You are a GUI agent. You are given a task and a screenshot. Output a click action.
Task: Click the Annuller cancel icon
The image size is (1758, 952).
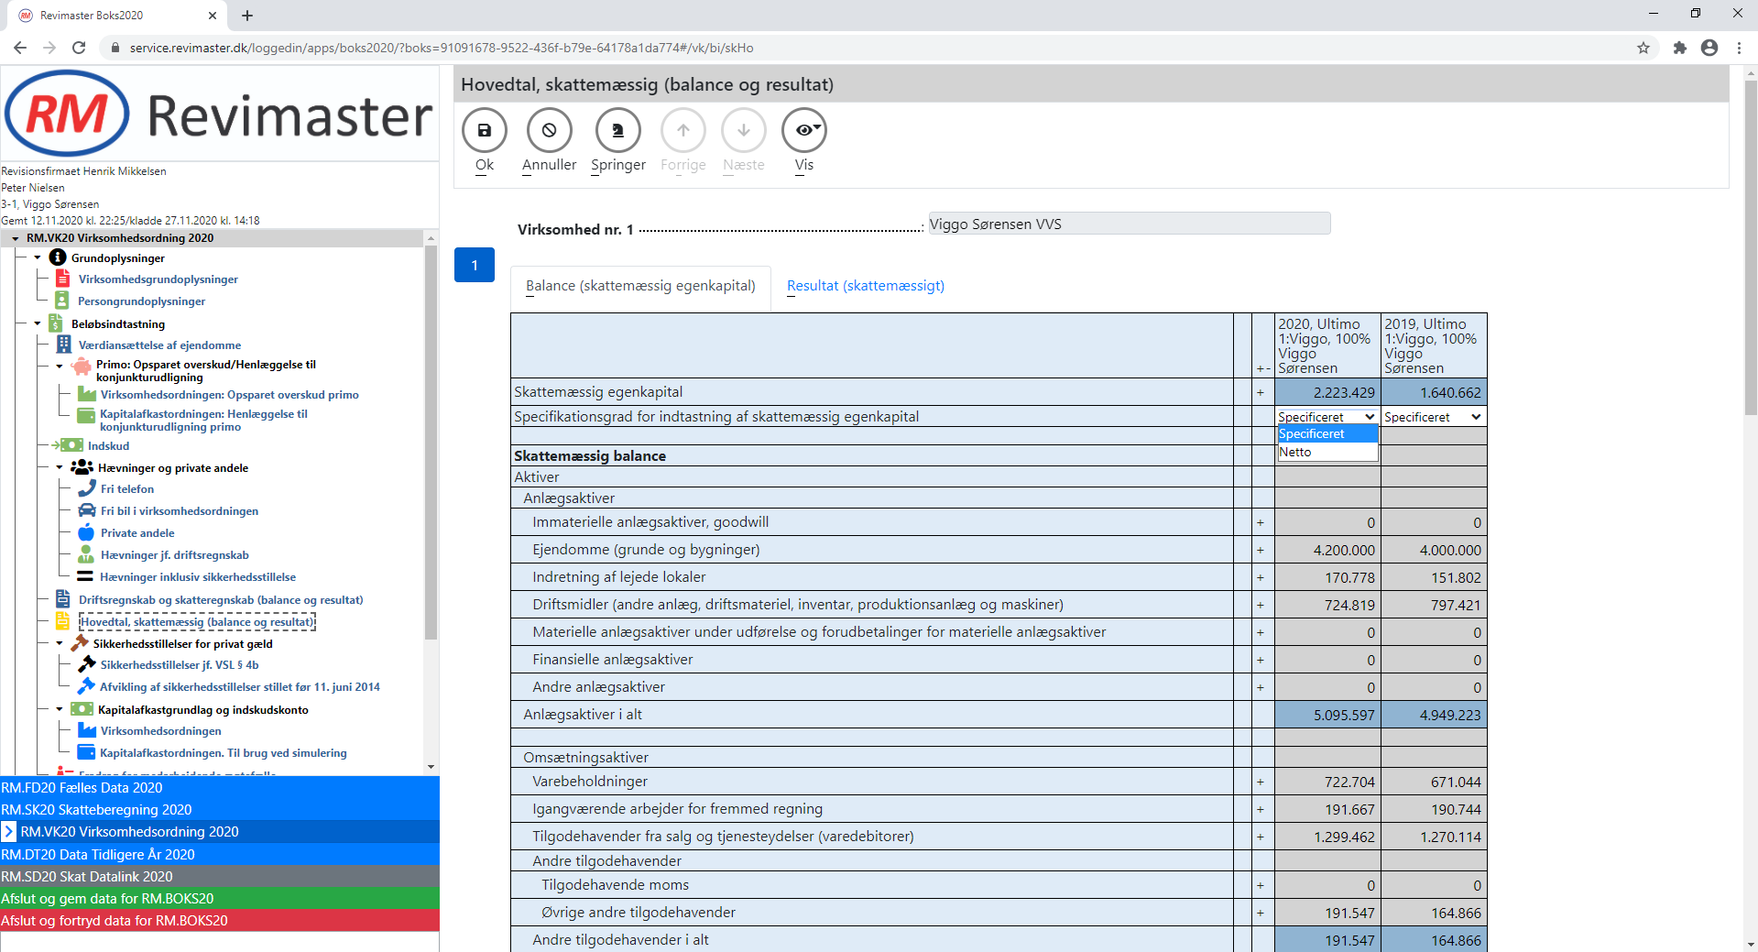pyautogui.click(x=549, y=131)
